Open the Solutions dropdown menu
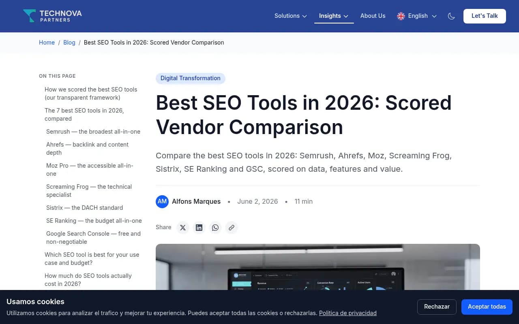This screenshot has height=324, width=519. [x=291, y=16]
